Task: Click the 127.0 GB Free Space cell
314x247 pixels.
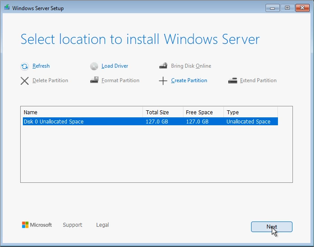Action: (197, 121)
